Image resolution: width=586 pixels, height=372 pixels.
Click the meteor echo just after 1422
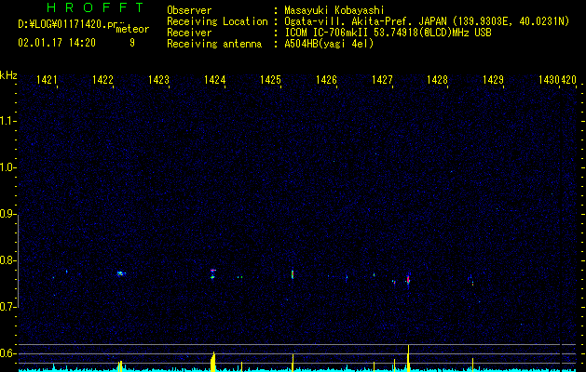tap(121, 273)
